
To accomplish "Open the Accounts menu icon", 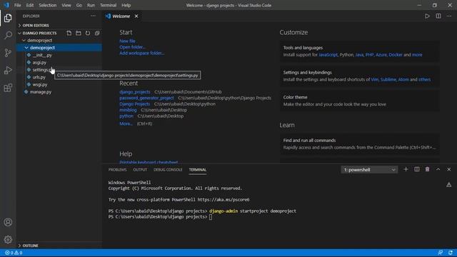I will pos(8,222).
